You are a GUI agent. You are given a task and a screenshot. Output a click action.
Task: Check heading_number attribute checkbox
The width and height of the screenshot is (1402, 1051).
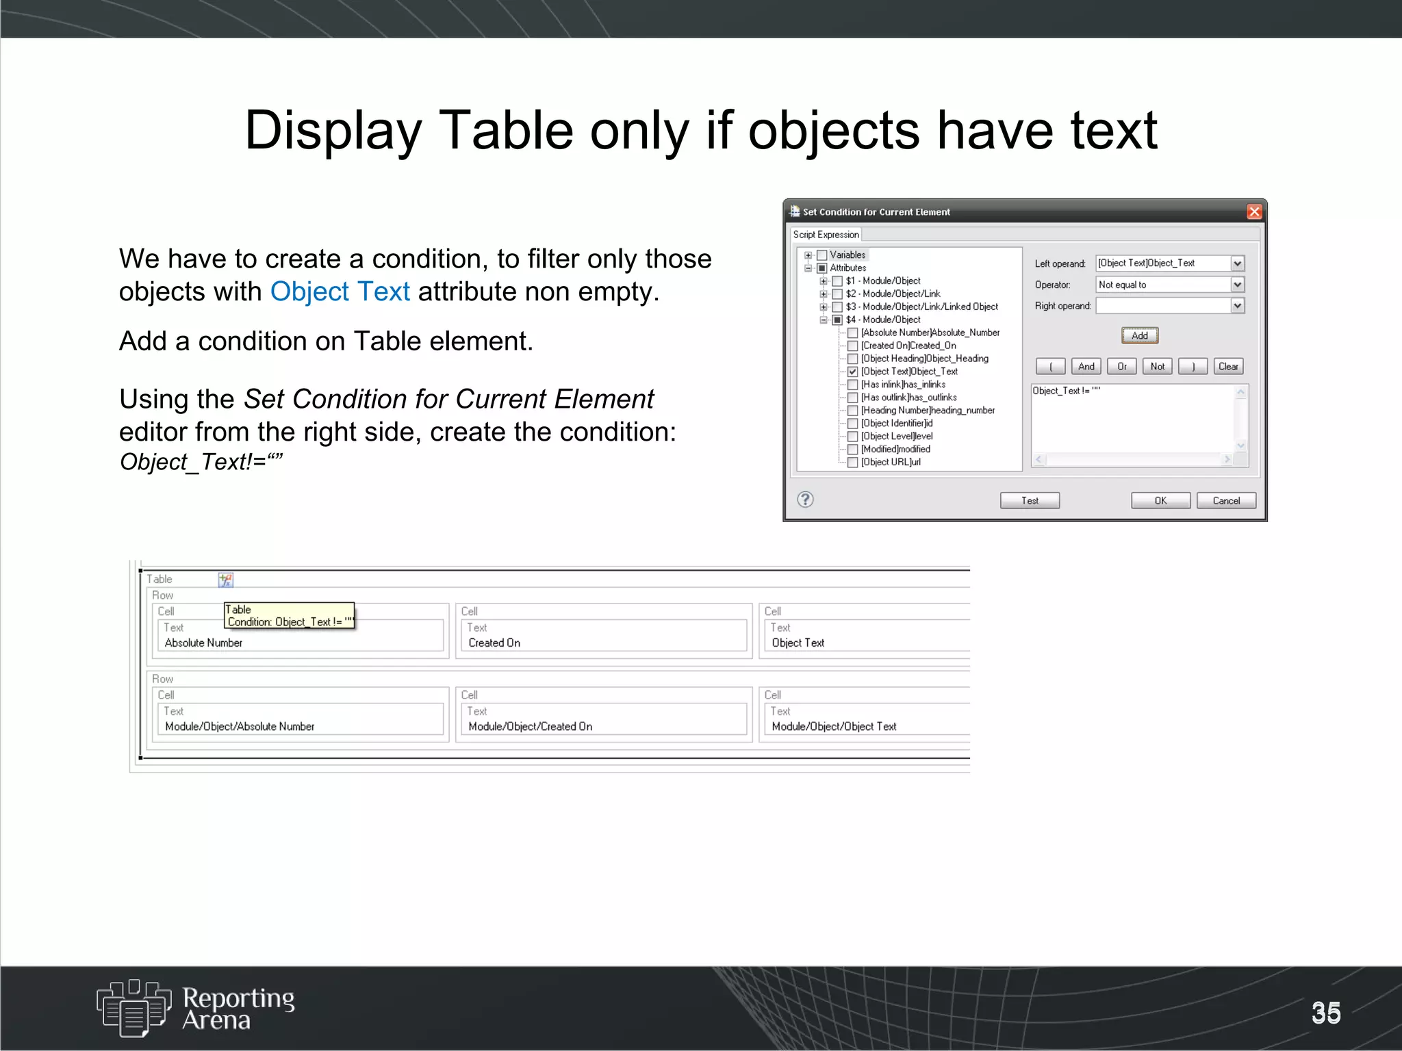coord(853,411)
